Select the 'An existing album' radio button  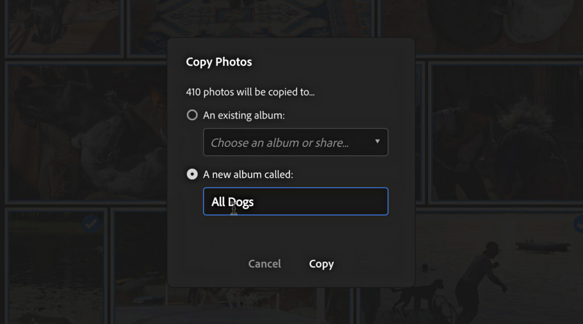pos(192,115)
